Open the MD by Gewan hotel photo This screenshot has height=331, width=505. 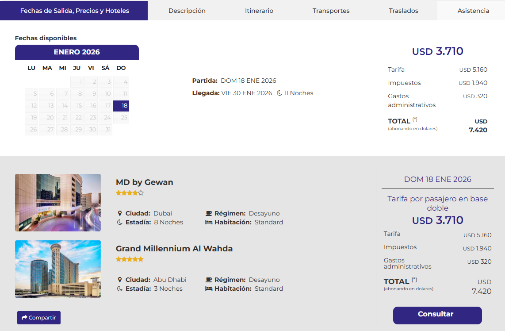coord(58,203)
